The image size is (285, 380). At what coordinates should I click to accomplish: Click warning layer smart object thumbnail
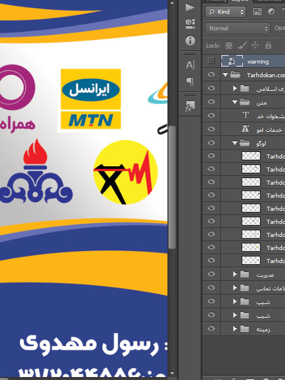(232, 61)
